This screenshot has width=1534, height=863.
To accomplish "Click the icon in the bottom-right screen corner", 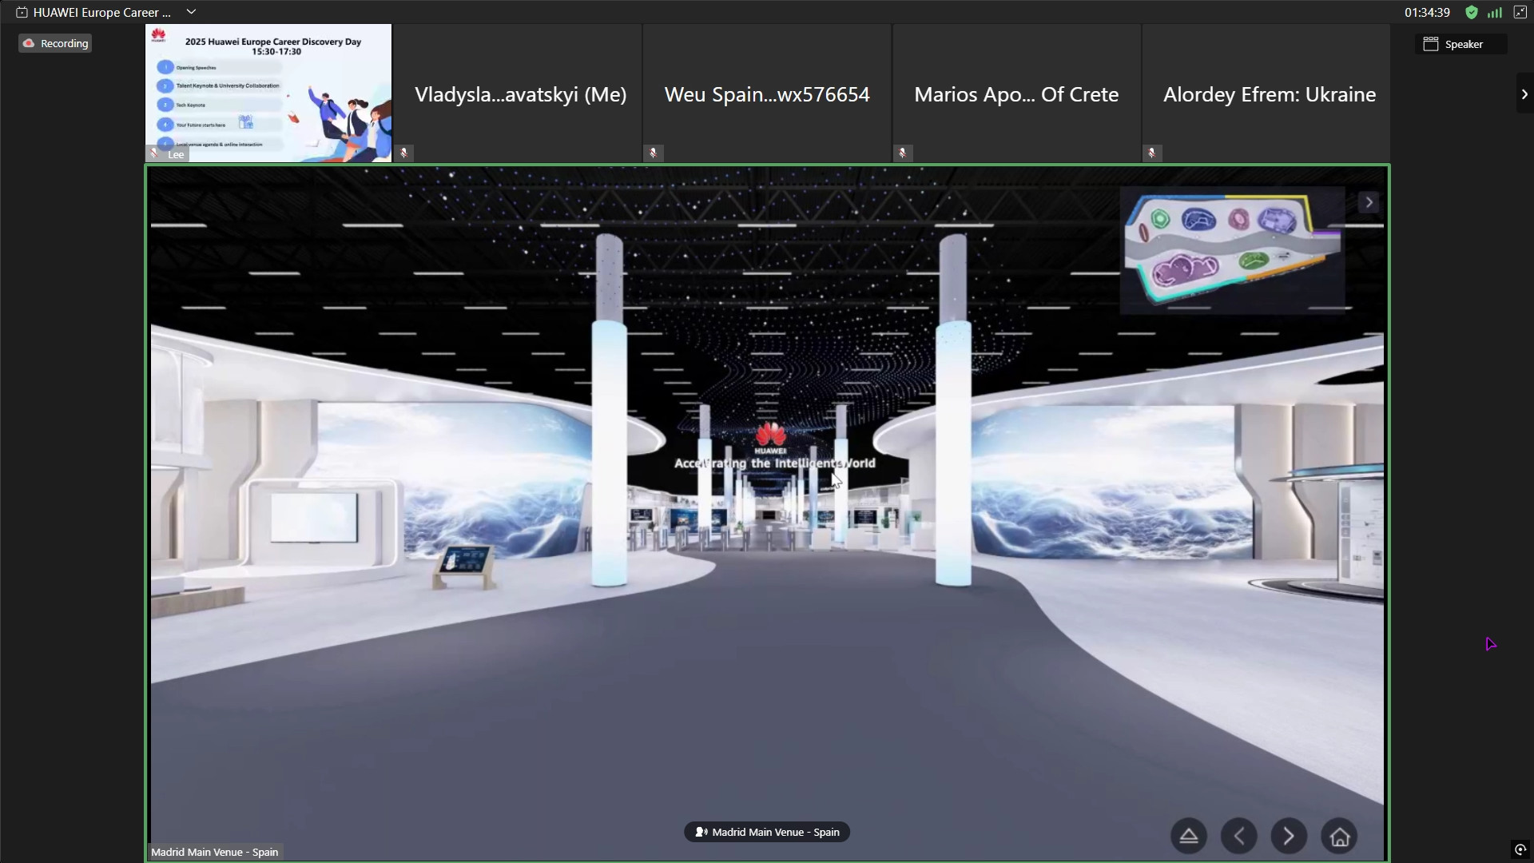I will click(1520, 849).
